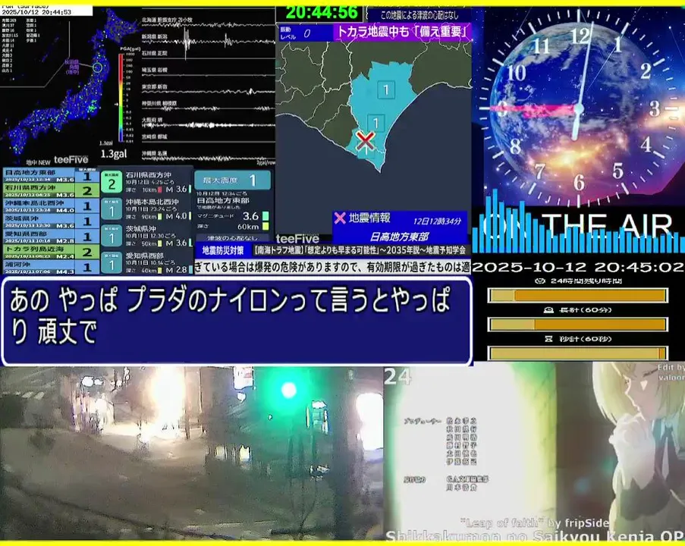Click the 2025-10-12 20:45:02 date display
The image size is (685, 546).
coord(578,267)
